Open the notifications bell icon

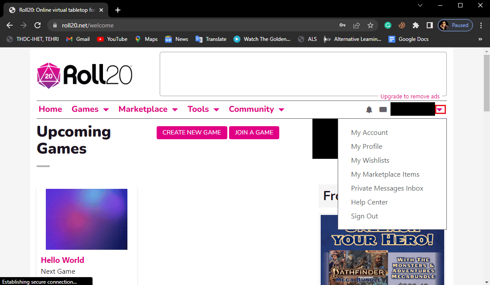(369, 109)
